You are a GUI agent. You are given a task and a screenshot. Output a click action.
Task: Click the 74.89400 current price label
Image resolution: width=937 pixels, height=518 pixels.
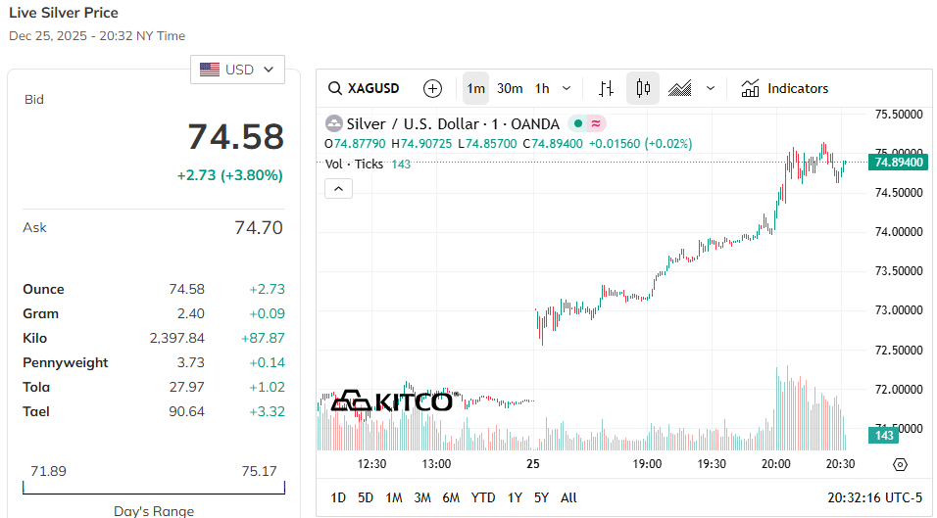coord(897,162)
